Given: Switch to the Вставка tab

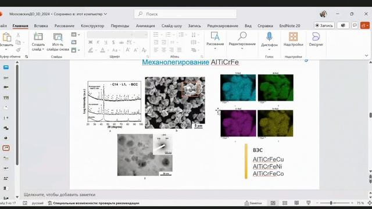Looking at the screenshot, I should point(41,26).
